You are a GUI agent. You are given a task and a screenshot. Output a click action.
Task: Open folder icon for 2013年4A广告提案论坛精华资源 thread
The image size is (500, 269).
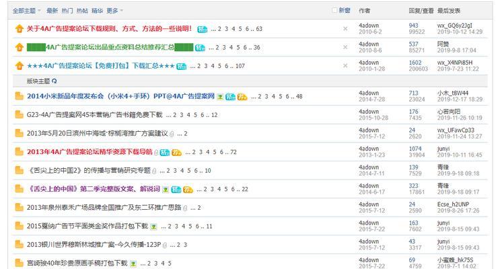(19, 152)
